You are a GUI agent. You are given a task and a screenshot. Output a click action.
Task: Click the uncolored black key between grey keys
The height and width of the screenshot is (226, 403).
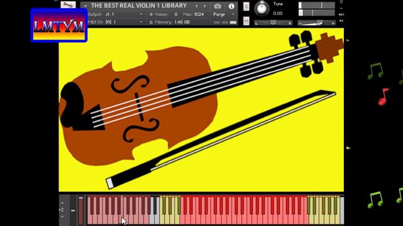pos(155,205)
